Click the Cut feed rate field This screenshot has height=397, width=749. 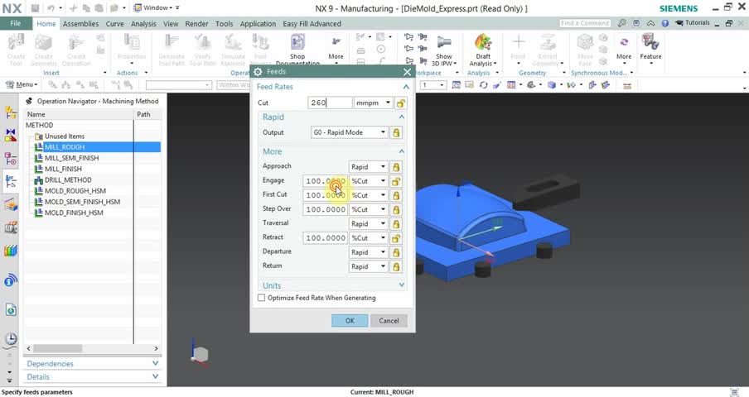pos(330,103)
